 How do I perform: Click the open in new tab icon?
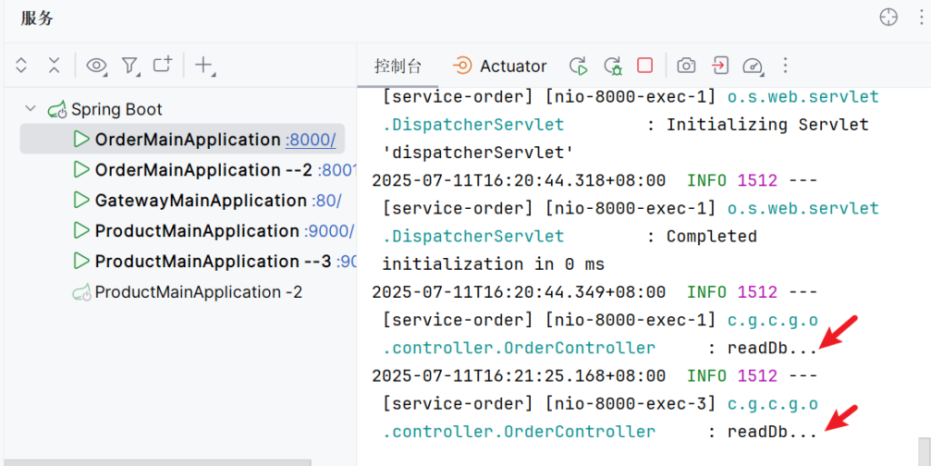(x=162, y=65)
